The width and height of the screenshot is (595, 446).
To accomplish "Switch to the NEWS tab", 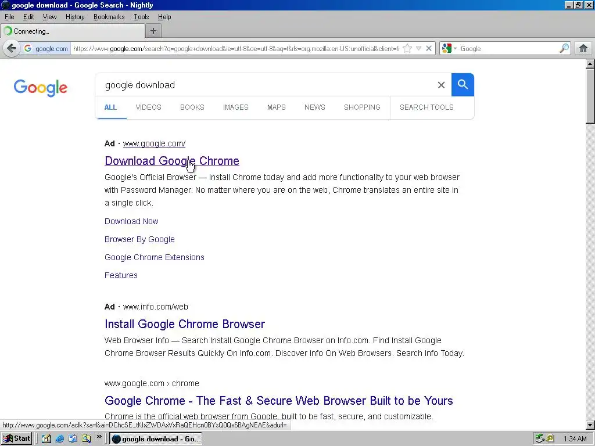I will pos(314,107).
